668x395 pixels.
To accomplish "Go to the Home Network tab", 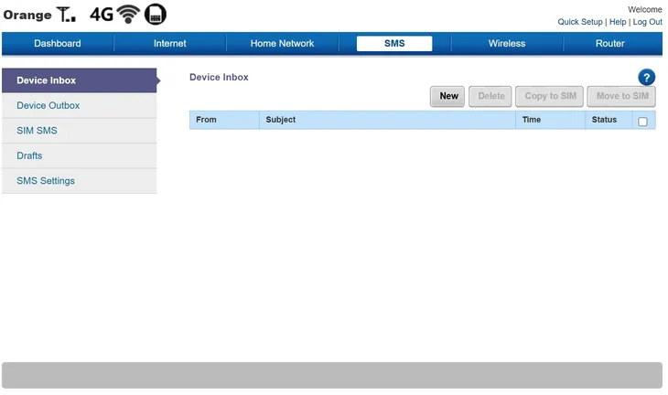I will 282,43.
